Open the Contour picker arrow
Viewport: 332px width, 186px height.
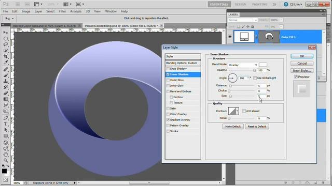click(237, 111)
